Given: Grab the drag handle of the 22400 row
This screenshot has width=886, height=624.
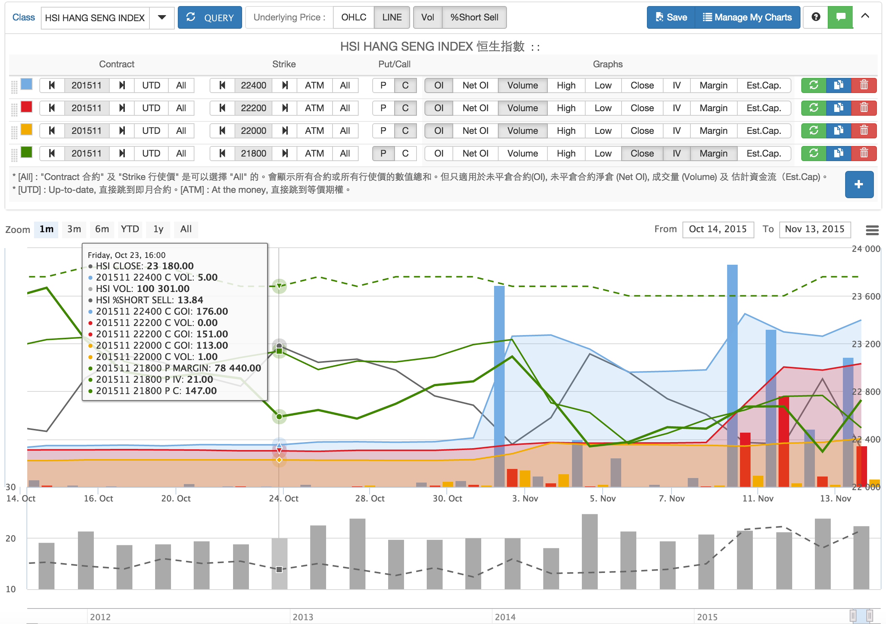Looking at the screenshot, I should pos(14,87).
